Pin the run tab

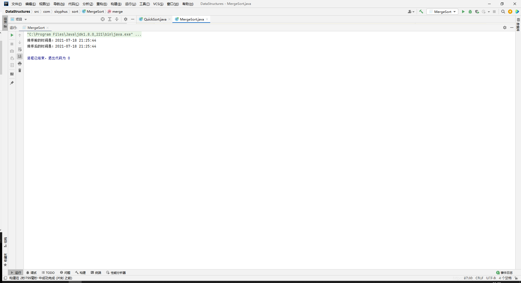[x=12, y=83]
